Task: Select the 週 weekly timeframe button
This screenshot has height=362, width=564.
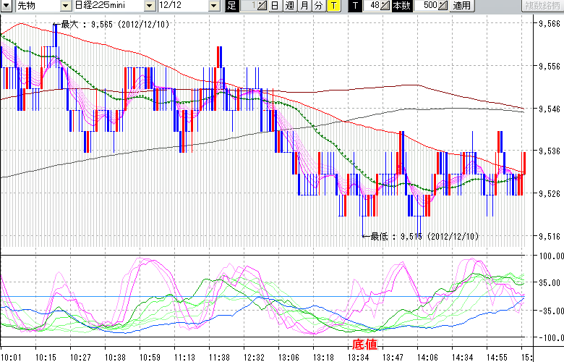Action: coord(290,6)
